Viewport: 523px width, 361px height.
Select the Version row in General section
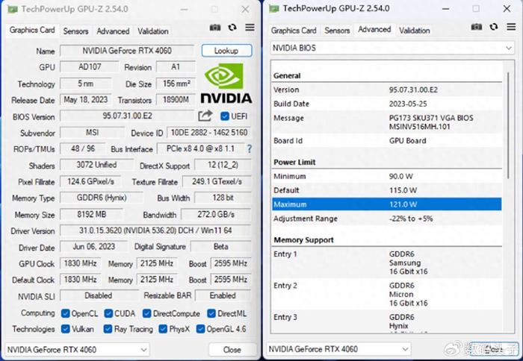click(386, 90)
